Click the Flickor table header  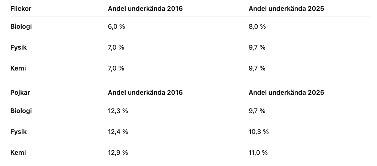21,9
